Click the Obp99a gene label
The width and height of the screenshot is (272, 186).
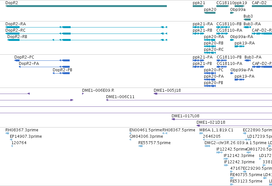[238, 9]
